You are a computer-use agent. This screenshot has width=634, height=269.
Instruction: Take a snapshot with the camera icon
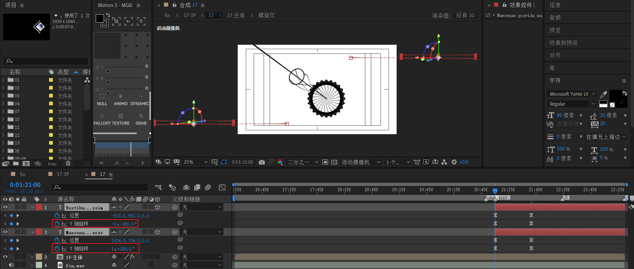pyautogui.click(x=262, y=162)
